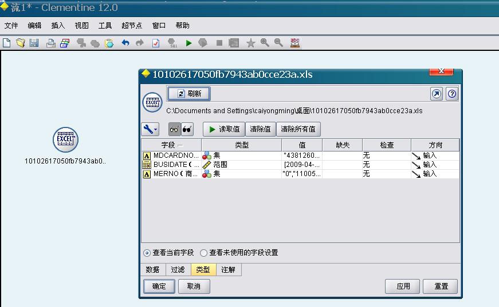Click the 应用 apply button
This screenshot has height=307, width=499.
403,286
